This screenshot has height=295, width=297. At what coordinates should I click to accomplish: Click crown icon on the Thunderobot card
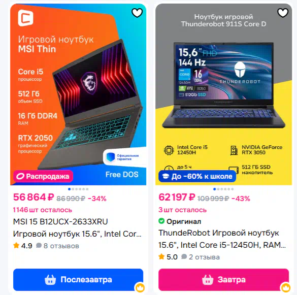(x=286, y=287)
